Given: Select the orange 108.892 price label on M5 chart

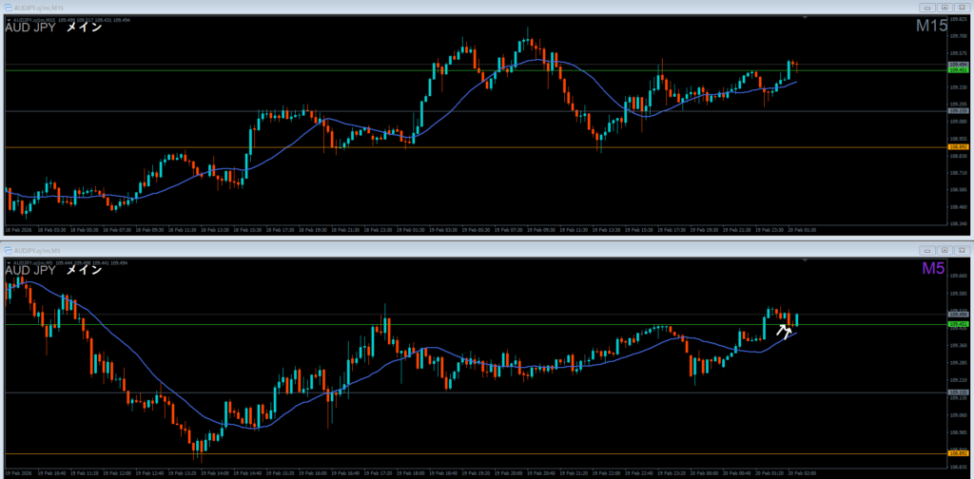Looking at the screenshot, I should pos(958,453).
